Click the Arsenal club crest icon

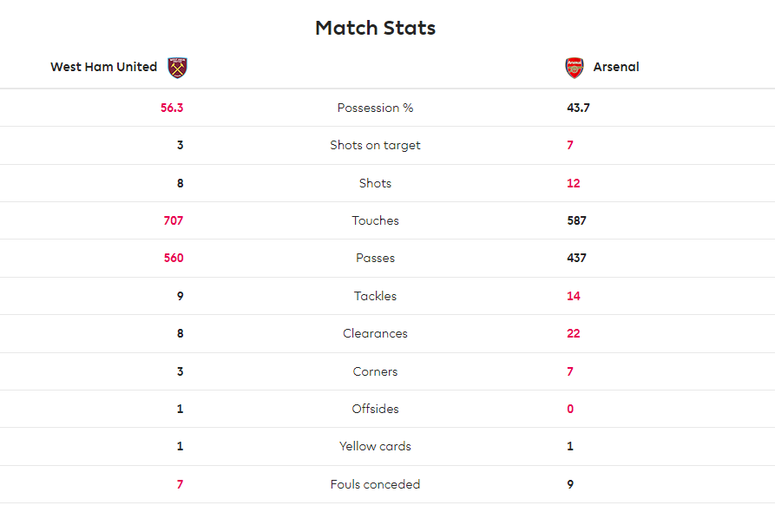tap(575, 68)
